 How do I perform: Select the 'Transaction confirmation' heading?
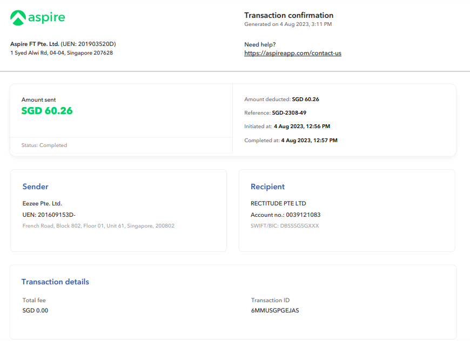(x=288, y=15)
